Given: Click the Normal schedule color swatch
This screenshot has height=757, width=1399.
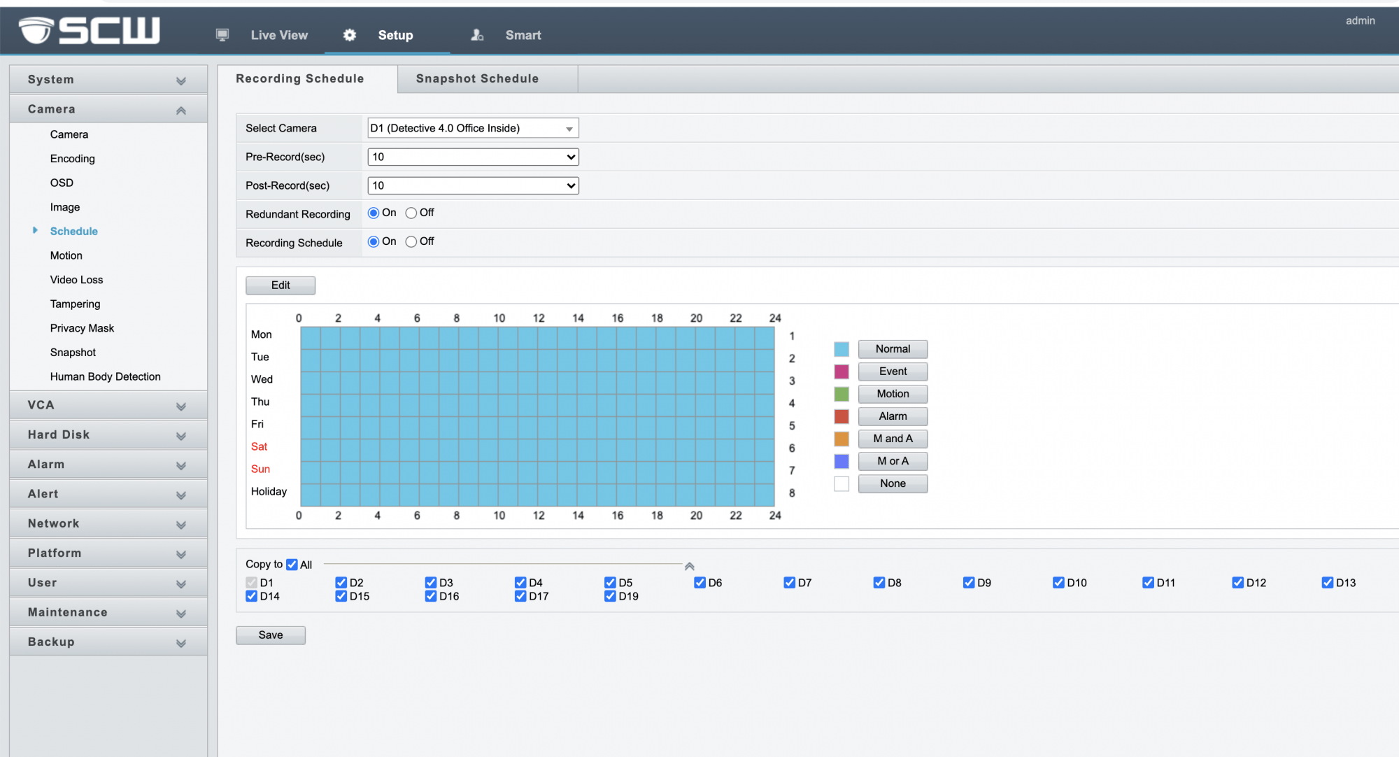Looking at the screenshot, I should pos(841,348).
